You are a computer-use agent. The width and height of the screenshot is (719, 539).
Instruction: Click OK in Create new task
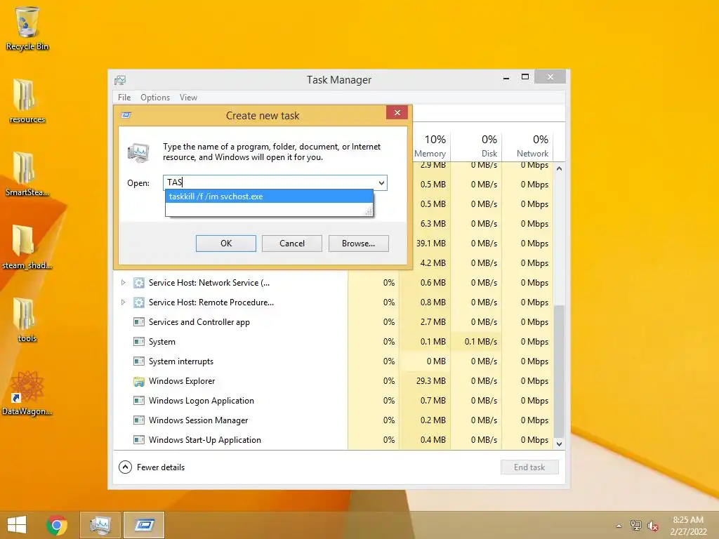coord(225,244)
